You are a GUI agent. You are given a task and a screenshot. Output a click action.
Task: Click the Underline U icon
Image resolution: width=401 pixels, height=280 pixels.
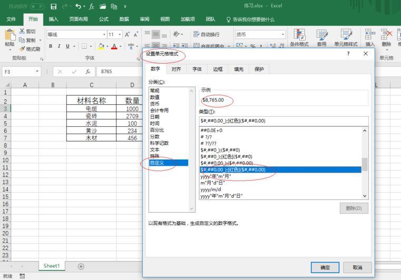tap(67, 46)
